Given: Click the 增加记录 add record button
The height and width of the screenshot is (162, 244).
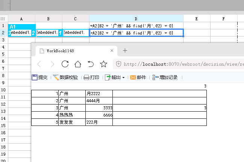Looking at the screenshot, I should 165,77.
